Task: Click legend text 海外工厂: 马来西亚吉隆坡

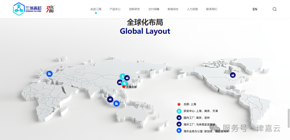Action: 200,124
